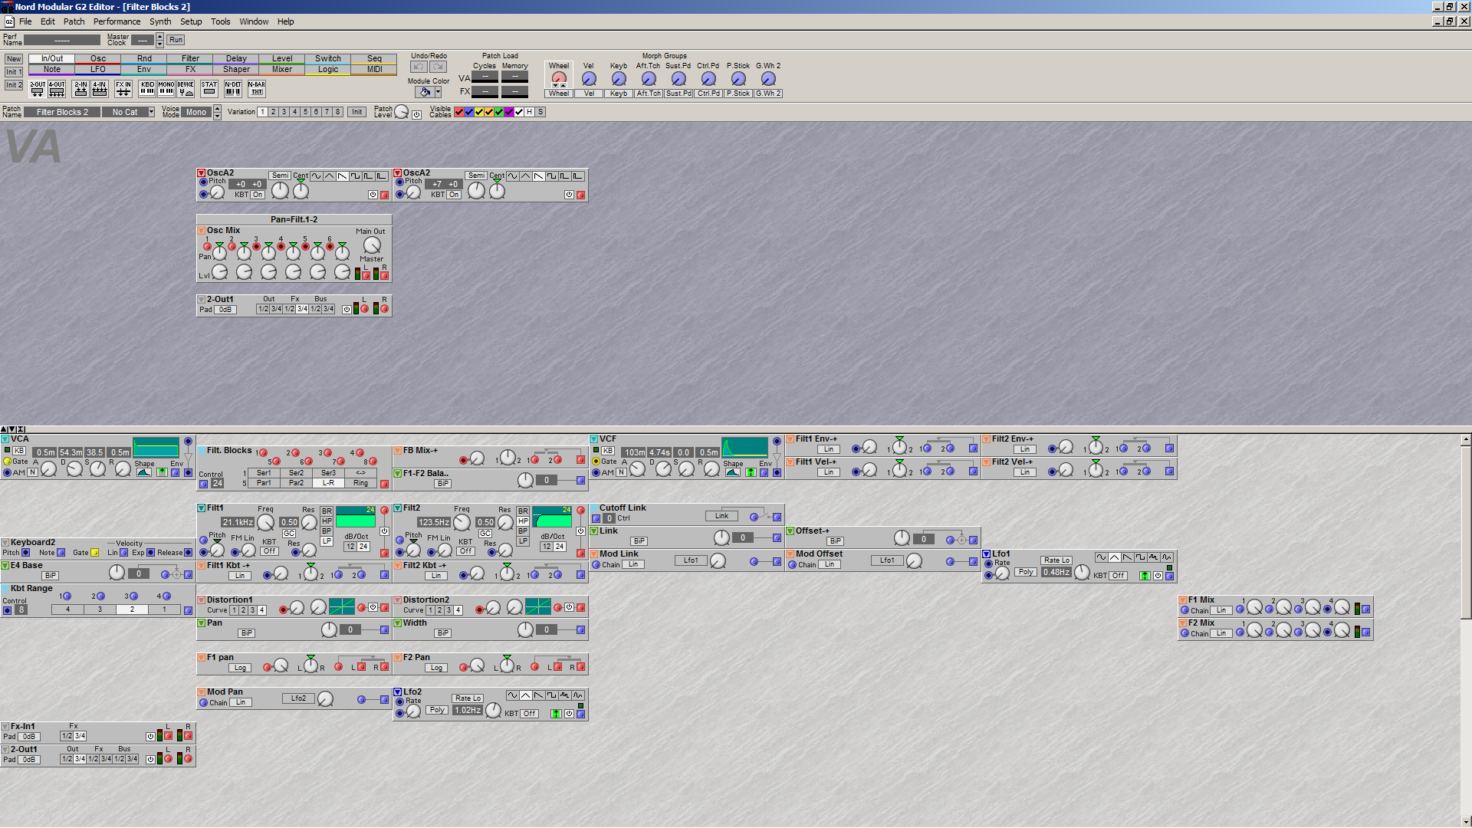Select variation 3 button
Viewport: 1472px width, 828px height.
[x=284, y=112]
